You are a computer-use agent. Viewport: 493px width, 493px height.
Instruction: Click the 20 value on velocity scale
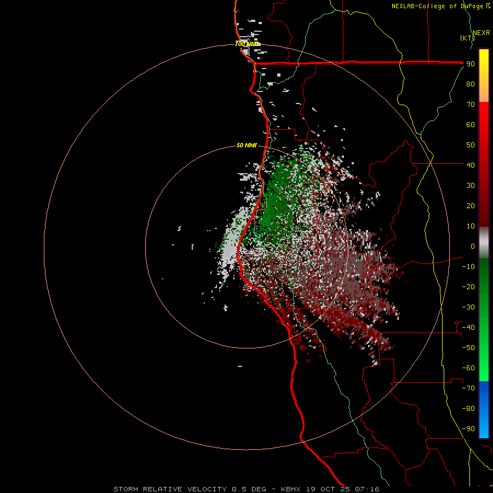(x=471, y=205)
